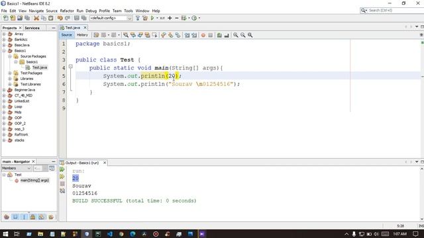This screenshot has width=424, height=238.
Task: Close the Output - Basics1 (run) tab
Action: point(105,163)
